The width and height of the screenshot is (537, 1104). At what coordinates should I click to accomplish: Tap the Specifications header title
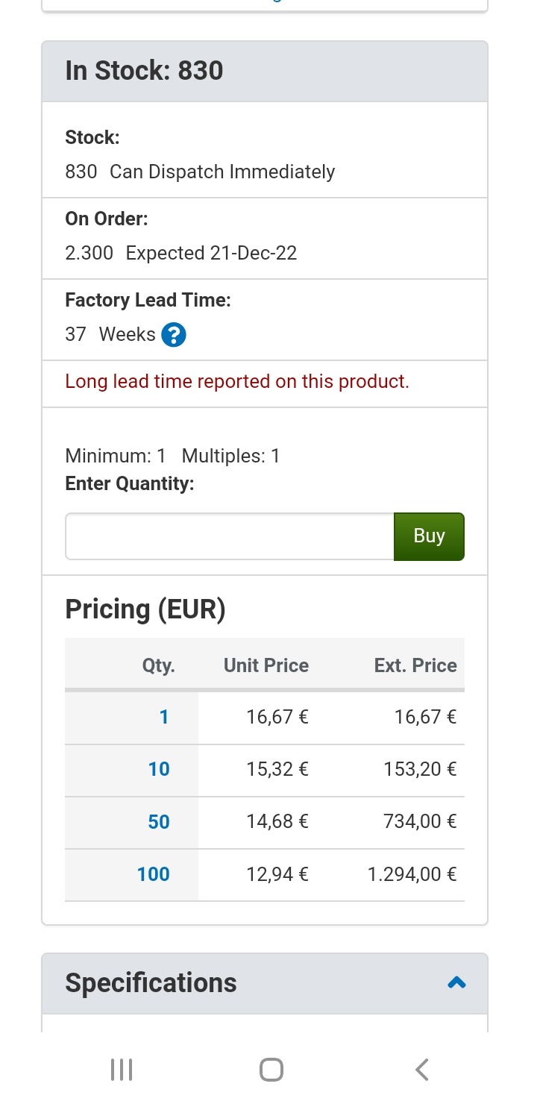(151, 982)
